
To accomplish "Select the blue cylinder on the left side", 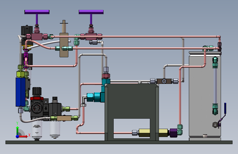I will click(21, 92).
